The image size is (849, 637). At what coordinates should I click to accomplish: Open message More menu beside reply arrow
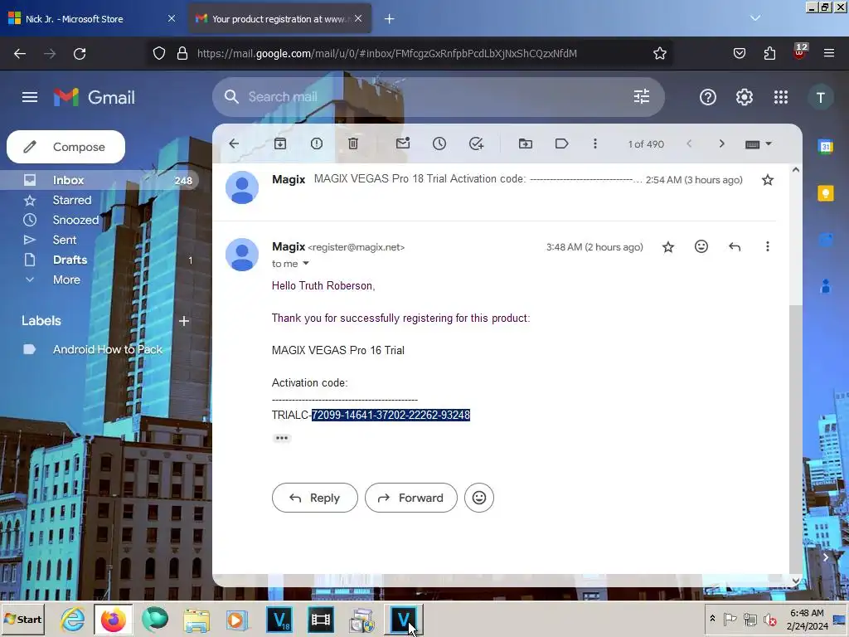767,246
